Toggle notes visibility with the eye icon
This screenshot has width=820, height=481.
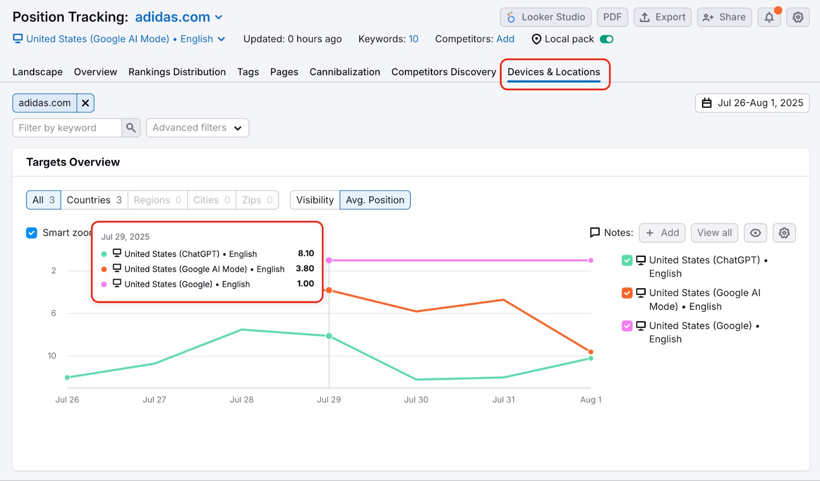click(755, 233)
